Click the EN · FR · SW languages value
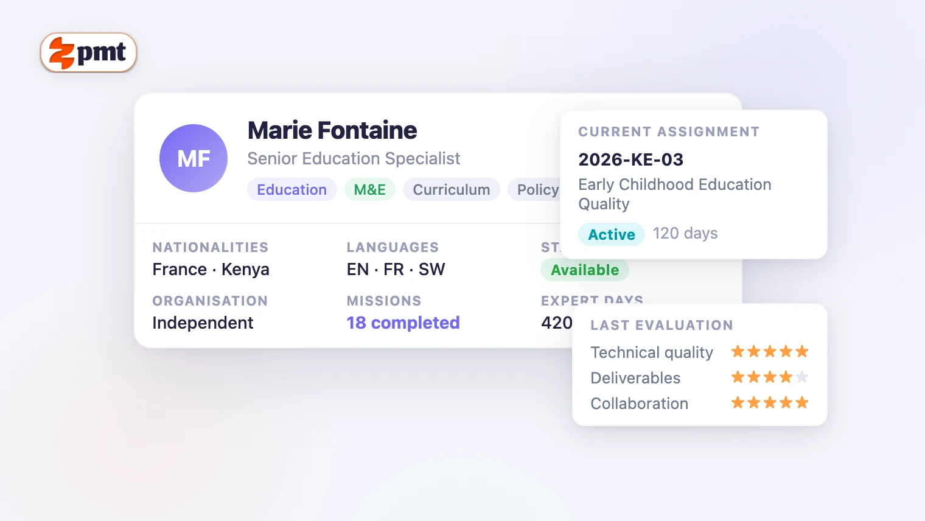 [x=396, y=269]
